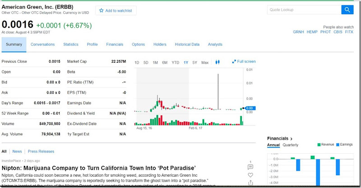Click the Avg. Volume value 78,904,138
The width and height of the screenshot is (361, 188).
coord(51,134)
